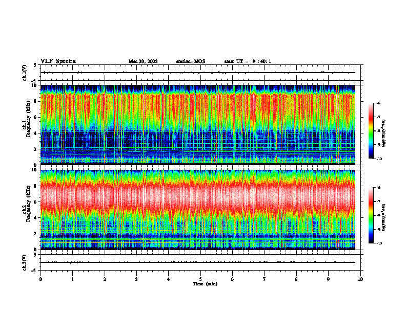
Task: Click the time axis tick label "7"
Action: tap(265, 279)
